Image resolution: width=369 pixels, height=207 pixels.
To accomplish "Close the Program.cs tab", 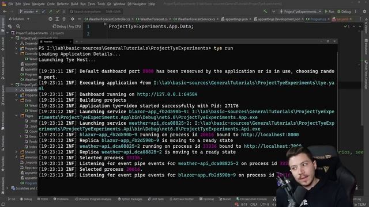I will [x=329, y=19].
